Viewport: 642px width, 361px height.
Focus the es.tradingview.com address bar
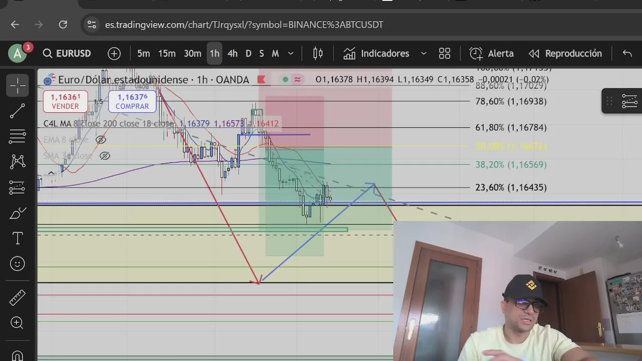point(244,25)
